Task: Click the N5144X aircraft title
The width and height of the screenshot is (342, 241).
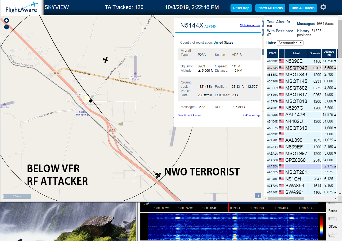Action: [192, 25]
